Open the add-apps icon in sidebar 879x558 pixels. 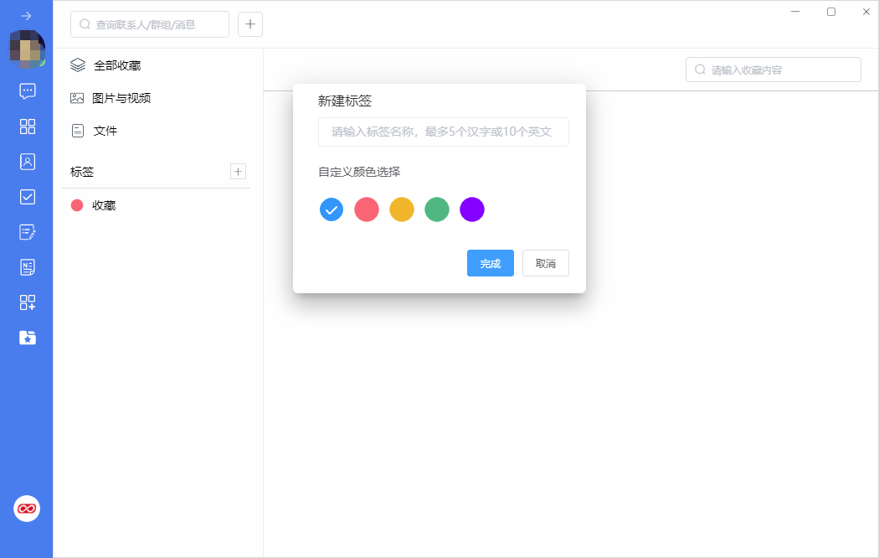[x=27, y=302]
